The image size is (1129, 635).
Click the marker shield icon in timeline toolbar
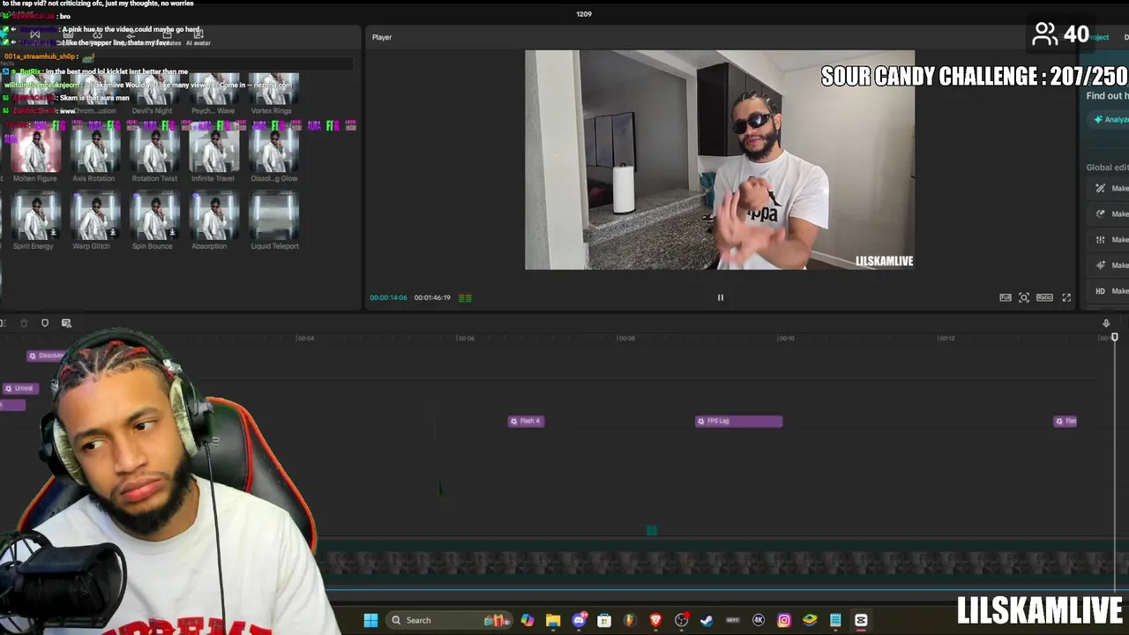[x=45, y=323]
